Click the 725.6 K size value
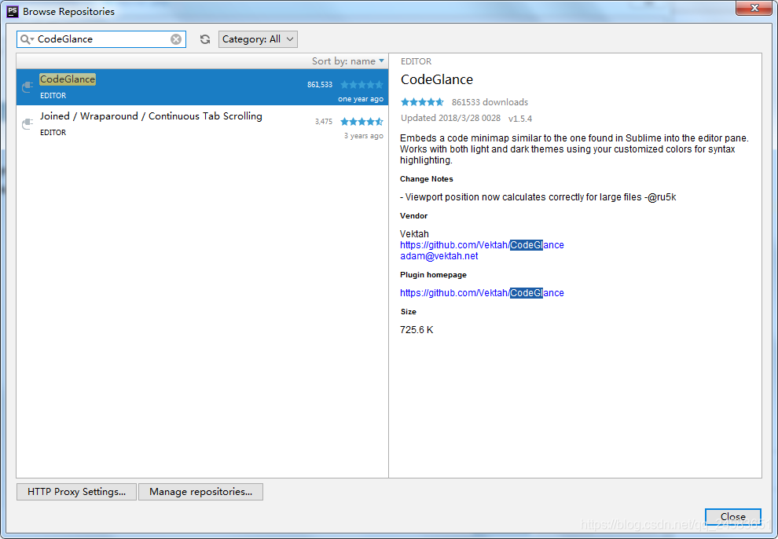Screen dimensions: 778x539 (417, 330)
